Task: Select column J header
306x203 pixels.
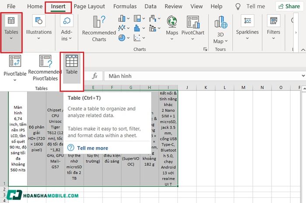Action: tap(187, 88)
